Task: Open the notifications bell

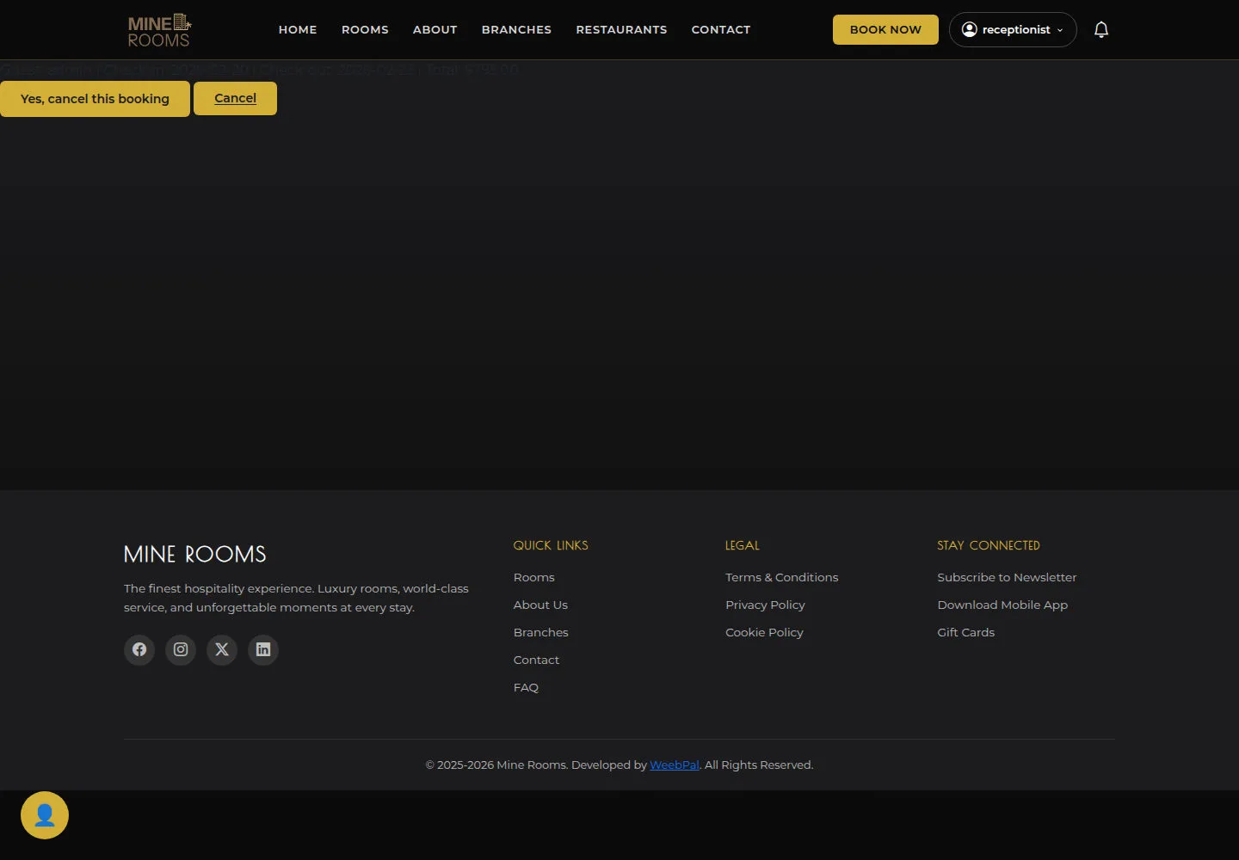Action: (1101, 30)
